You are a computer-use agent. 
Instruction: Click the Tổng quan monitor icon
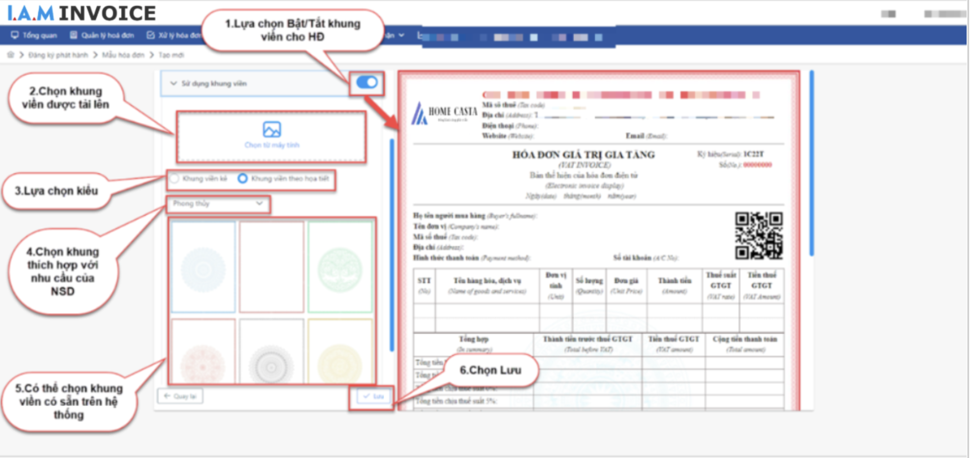pyautogui.click(x=15, y=35)
